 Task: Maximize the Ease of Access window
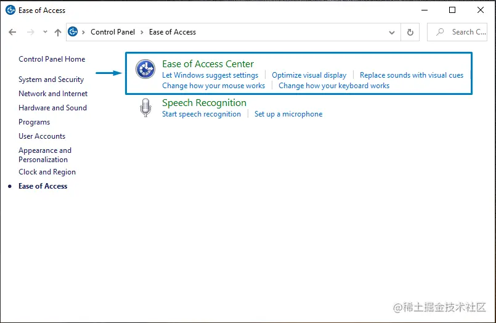452,10
